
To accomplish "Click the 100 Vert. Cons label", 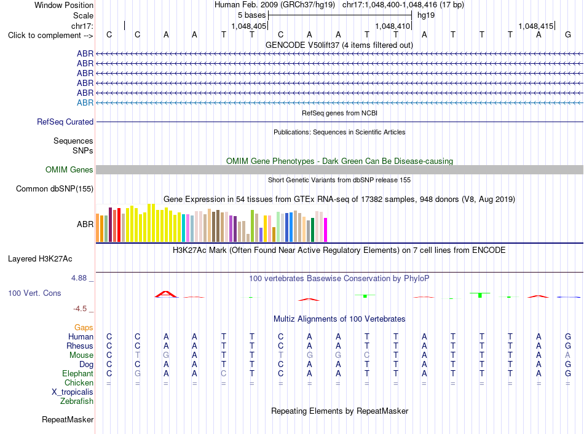I will (x=34, y=293).
